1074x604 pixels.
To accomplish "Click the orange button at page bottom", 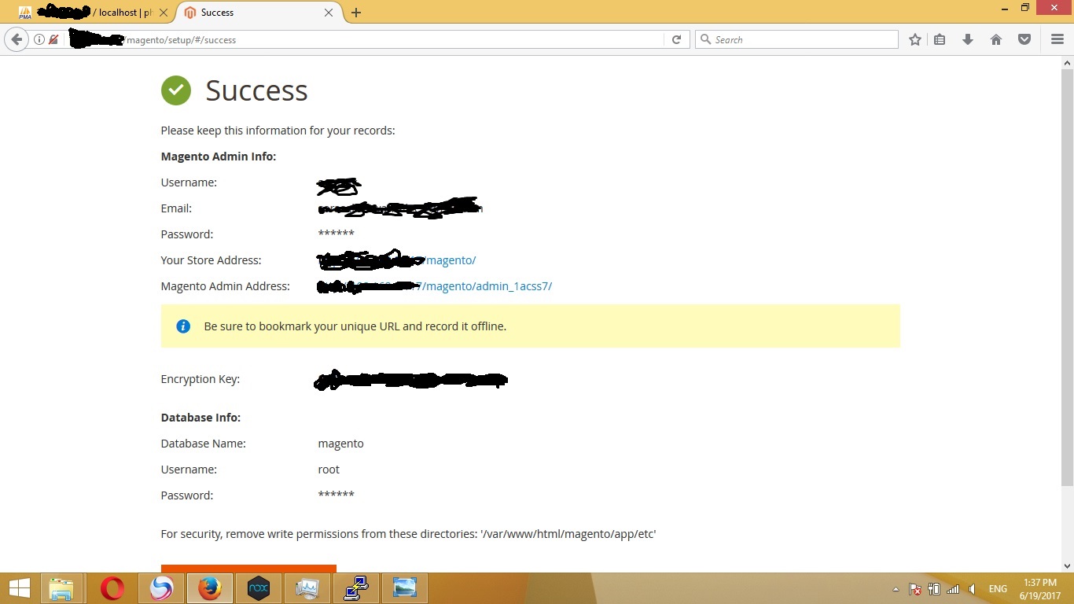I will click(x=248, y=569).
